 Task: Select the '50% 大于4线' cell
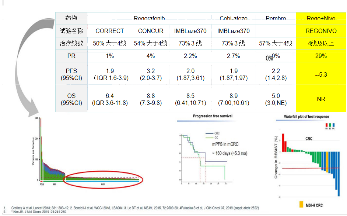(x=109, y=43)
